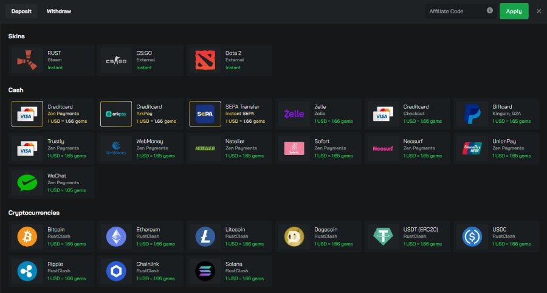This screenshot has height=293, width=547.
Task: Click the "RUST" label text
Action: pyautogui.click(x=54, y=53)
